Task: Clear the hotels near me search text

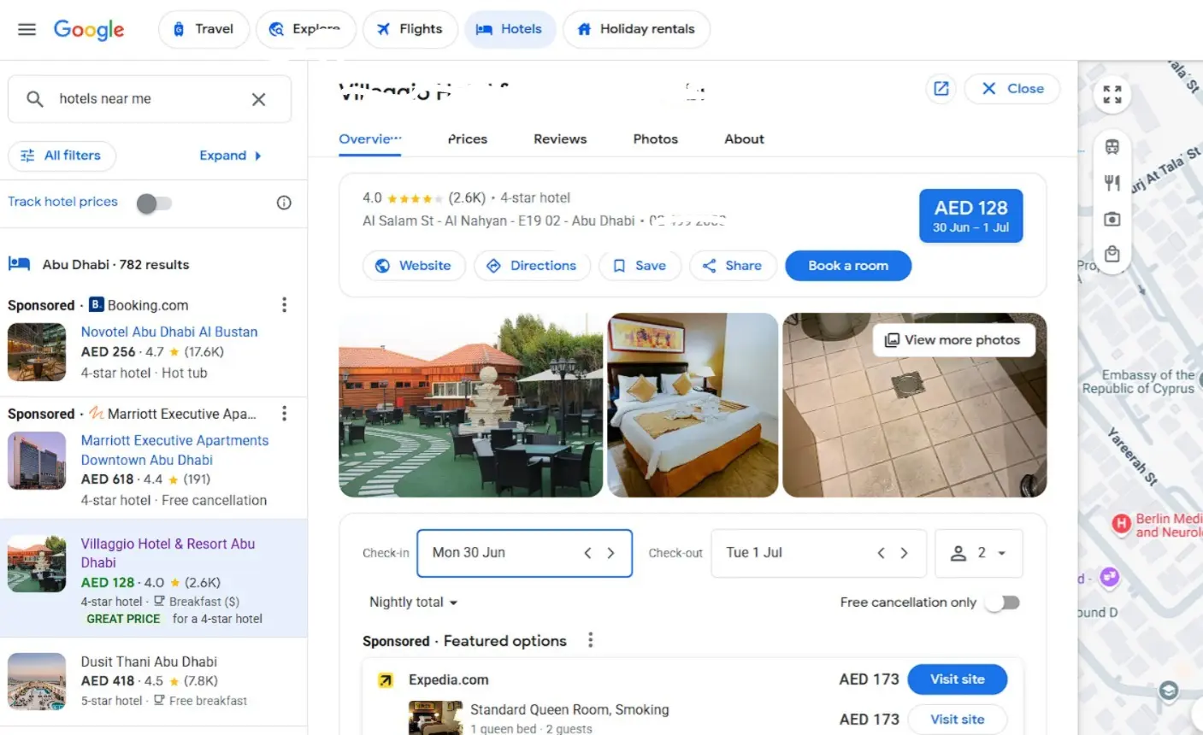Action: [x=258, y=99]
